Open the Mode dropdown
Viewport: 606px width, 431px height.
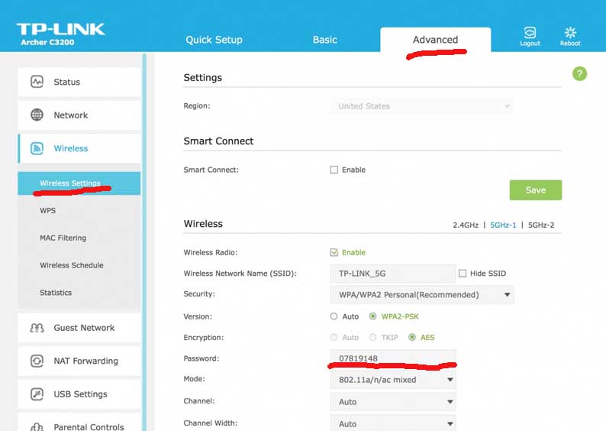[393, 380]
